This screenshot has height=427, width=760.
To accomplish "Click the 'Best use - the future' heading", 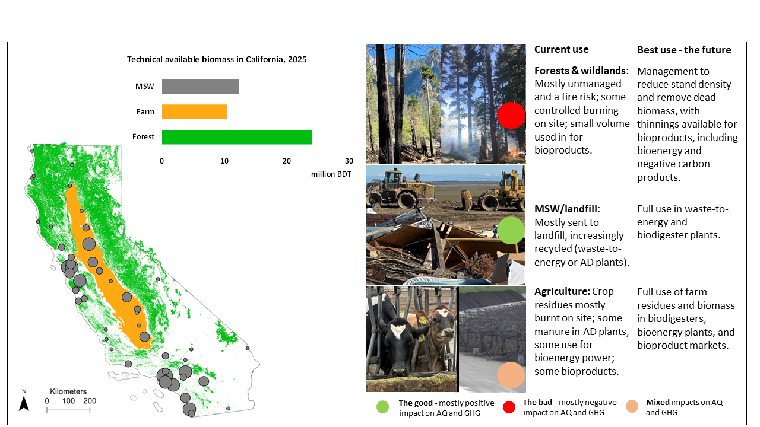I will tap(684, 50).
